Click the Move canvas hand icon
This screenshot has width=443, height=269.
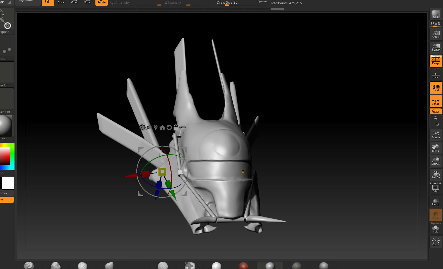point(435,148)
